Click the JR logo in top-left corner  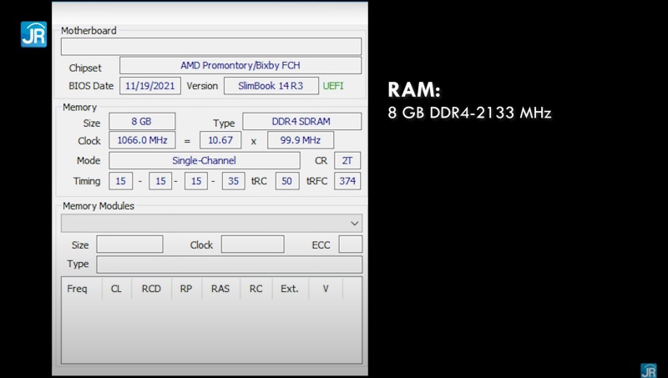(33, 33)
